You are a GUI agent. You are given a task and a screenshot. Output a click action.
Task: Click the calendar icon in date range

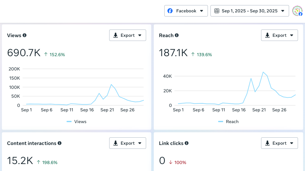click(217, 11)
